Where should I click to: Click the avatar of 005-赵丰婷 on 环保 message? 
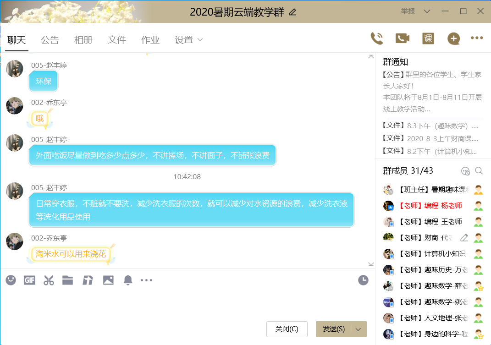15,69
